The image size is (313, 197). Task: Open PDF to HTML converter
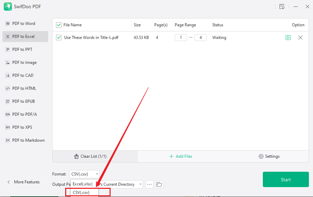pos(25,88)
